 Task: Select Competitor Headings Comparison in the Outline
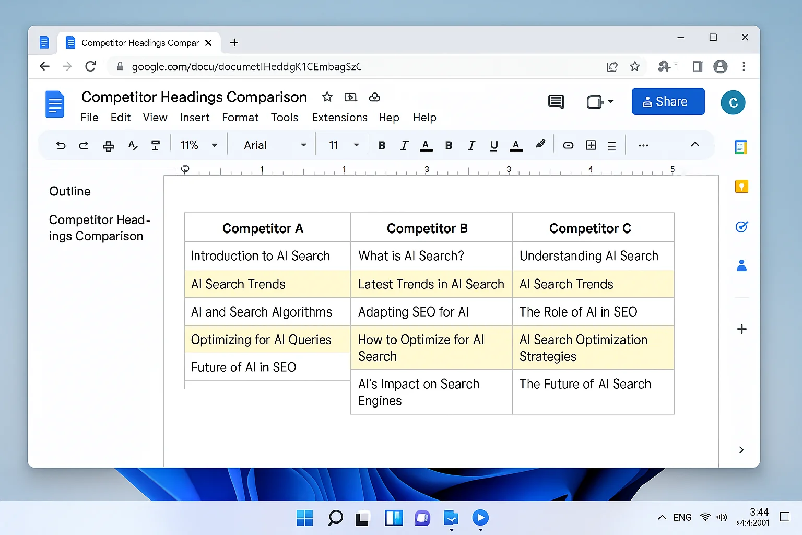[99, 228]
